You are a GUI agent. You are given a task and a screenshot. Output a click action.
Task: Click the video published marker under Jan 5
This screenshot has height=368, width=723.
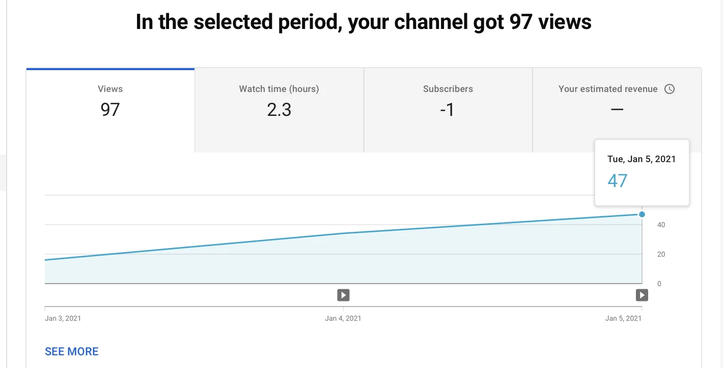tap(642, 295)
